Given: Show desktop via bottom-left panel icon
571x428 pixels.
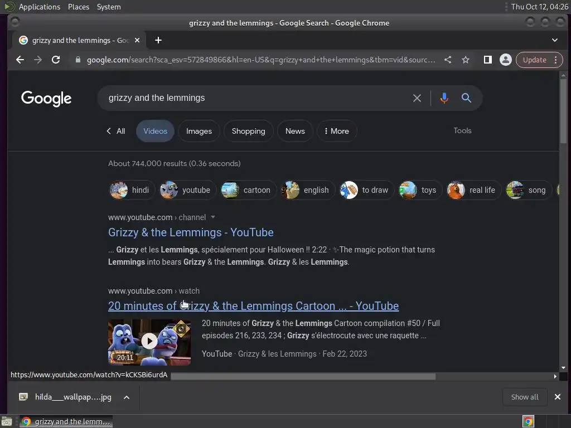Looking at the screenshot, I should pos(7,421).
